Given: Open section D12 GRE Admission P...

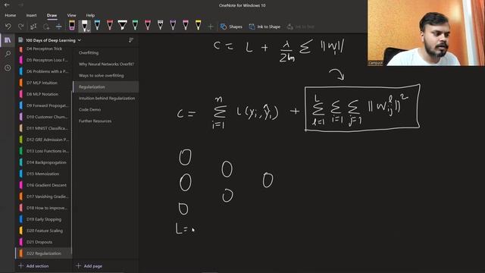Looking at the screenshot, I should [x=44, y=140].
